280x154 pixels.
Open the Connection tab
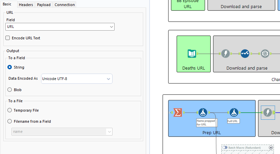tap(65, 5)
